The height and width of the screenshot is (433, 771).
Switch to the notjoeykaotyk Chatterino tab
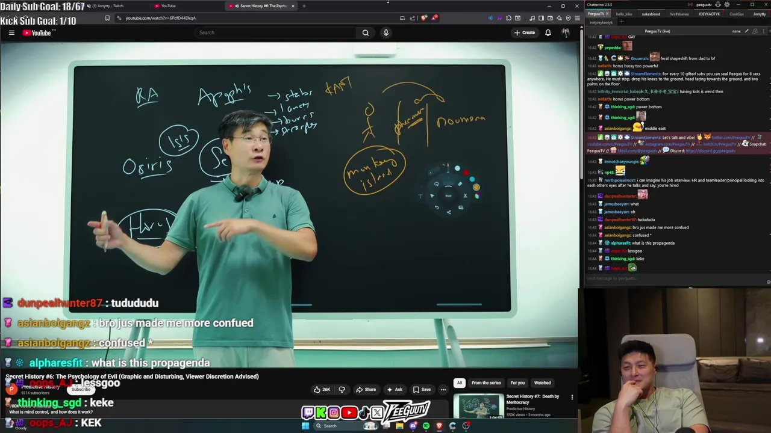(x=601, y=22)
